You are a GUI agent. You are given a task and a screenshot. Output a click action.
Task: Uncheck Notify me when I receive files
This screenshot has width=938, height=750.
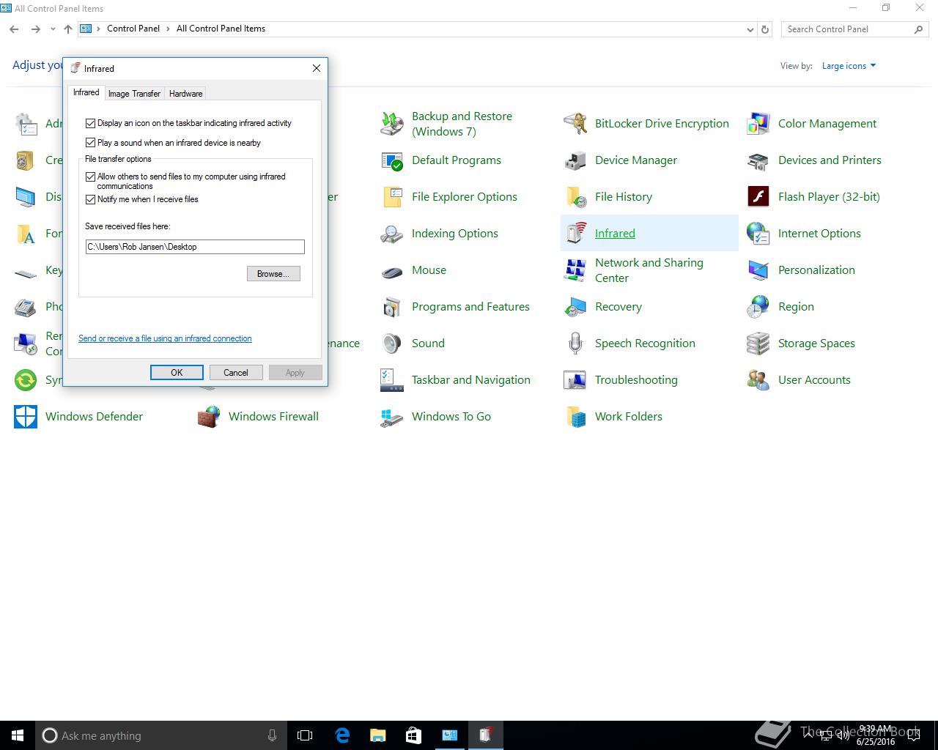pyautogui.click(x=91, y=199)
